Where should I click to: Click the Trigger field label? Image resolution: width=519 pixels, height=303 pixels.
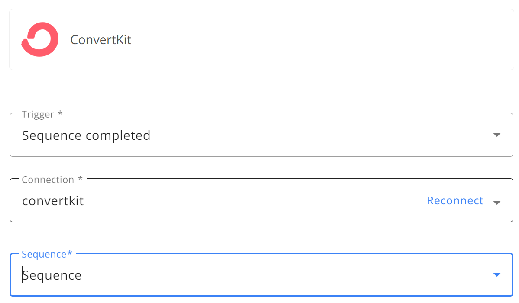pos(38,114)
